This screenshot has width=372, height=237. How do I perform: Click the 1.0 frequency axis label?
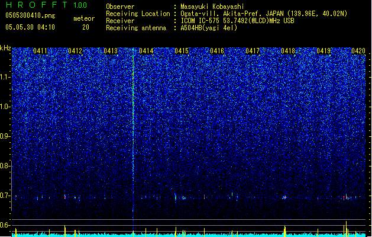click(x=5, y=107)
